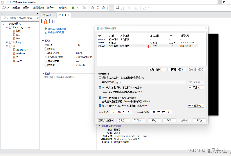
Task: Click 还原默认设置 button
Action: click(106, 120)
